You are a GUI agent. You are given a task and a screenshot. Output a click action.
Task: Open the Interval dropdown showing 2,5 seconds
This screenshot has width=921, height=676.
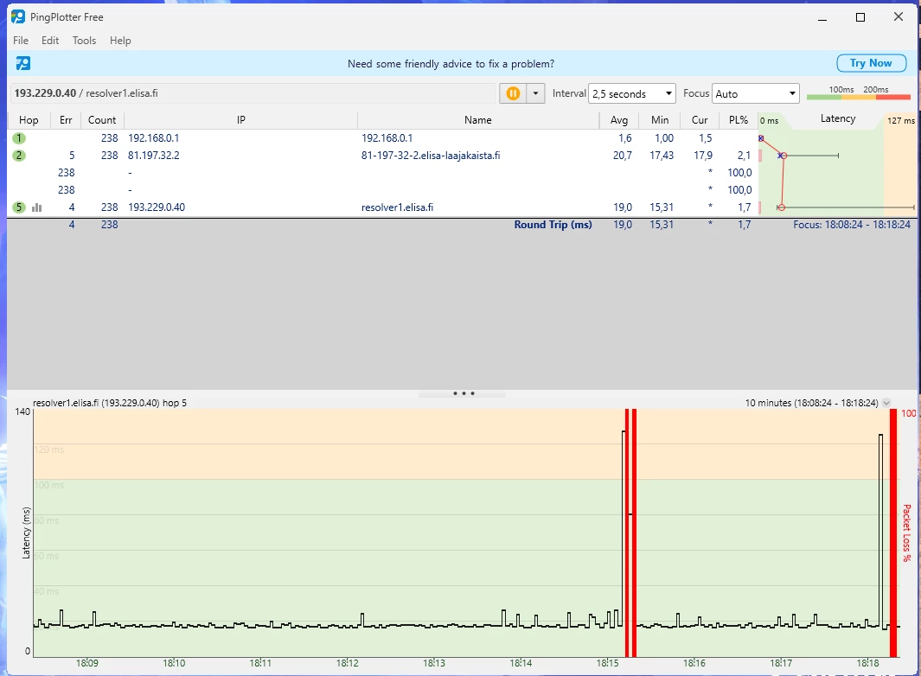pyautogui.click(x=631, y=93)
